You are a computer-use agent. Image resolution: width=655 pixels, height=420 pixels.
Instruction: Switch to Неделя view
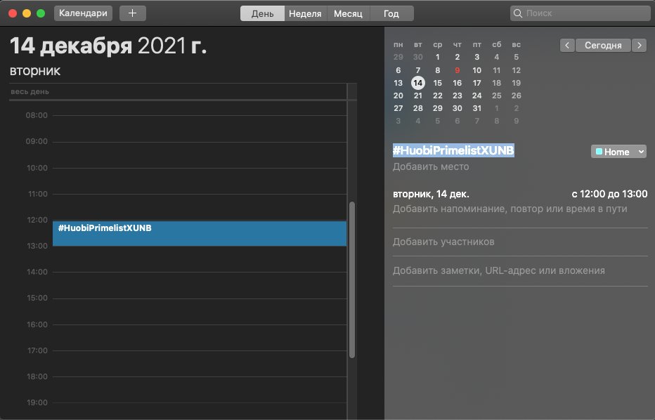305,13
